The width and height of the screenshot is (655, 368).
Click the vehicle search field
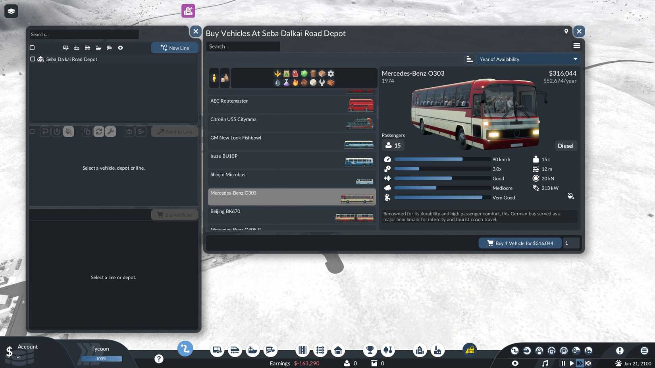243,46
